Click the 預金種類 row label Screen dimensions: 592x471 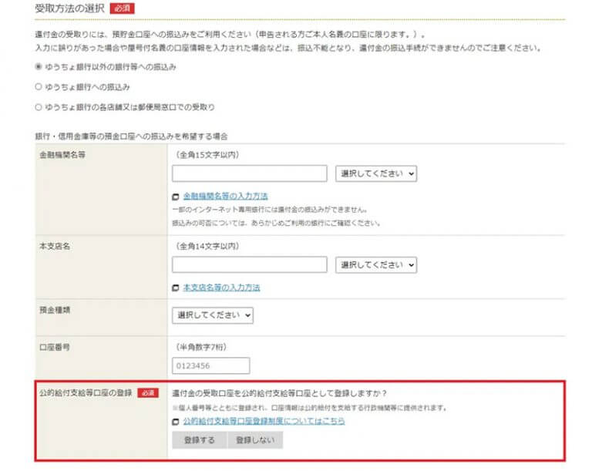click(x=55, y=310)
